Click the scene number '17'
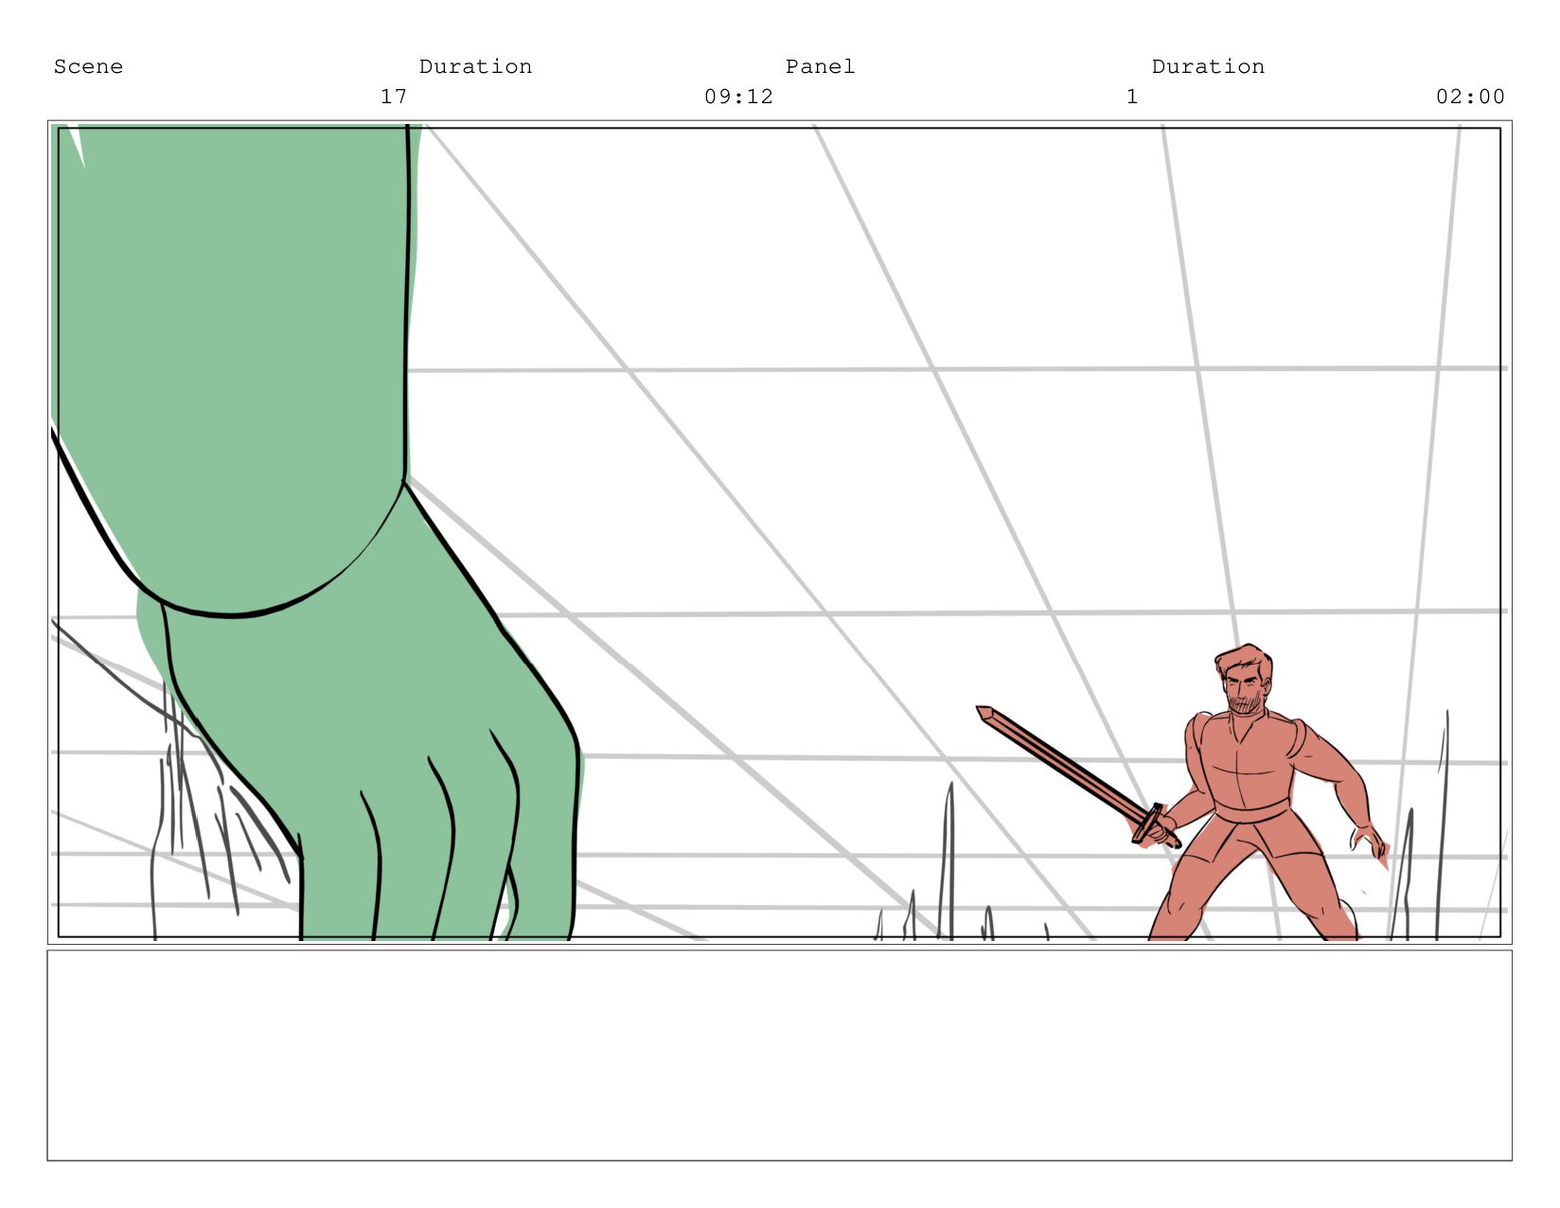Image resolution: width=1560 pixels, height=1208 pixels. (394, 97)
